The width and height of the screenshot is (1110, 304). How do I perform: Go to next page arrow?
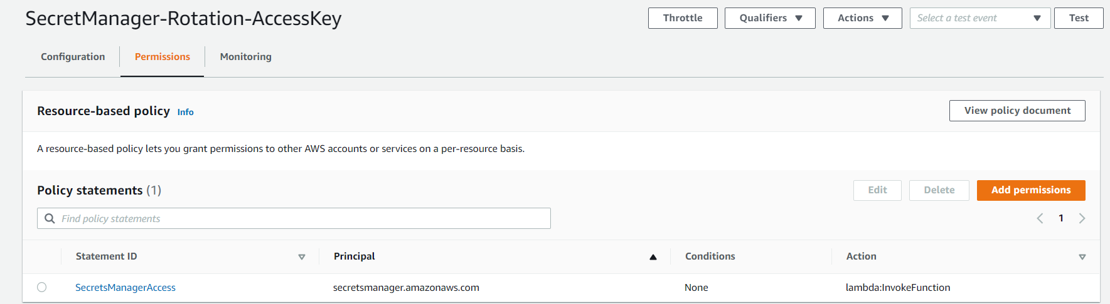tap(1082, 218)
